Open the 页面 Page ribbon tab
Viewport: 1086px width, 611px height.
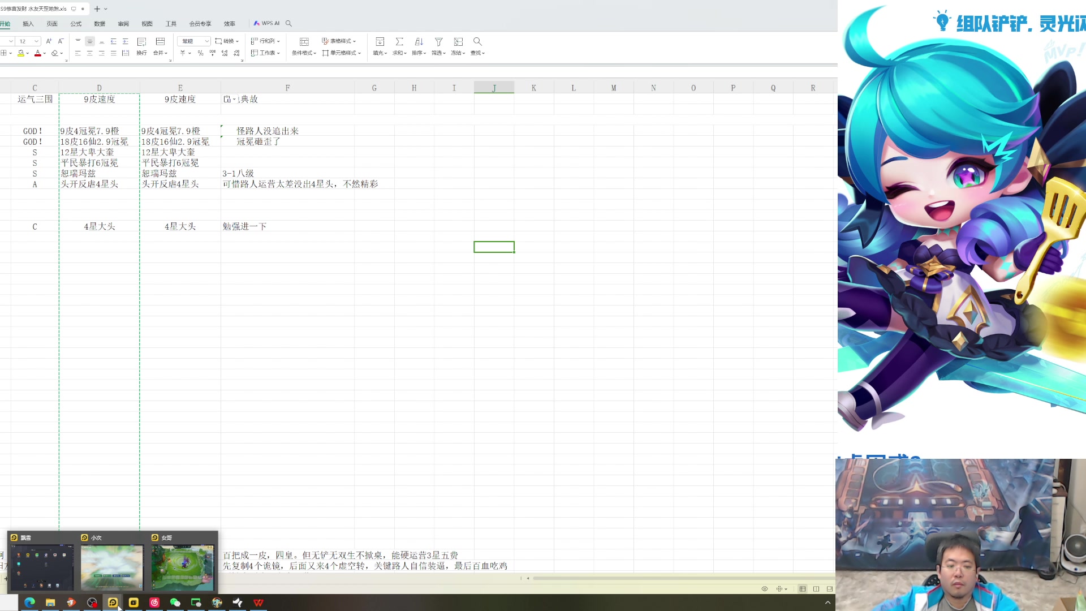pyautogui.click(x=52, y=24)
